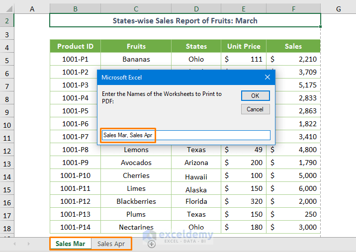
Task: Select column B header
Action: point(75,9)
